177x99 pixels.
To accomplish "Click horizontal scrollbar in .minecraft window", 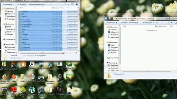I will click(147, 71).
